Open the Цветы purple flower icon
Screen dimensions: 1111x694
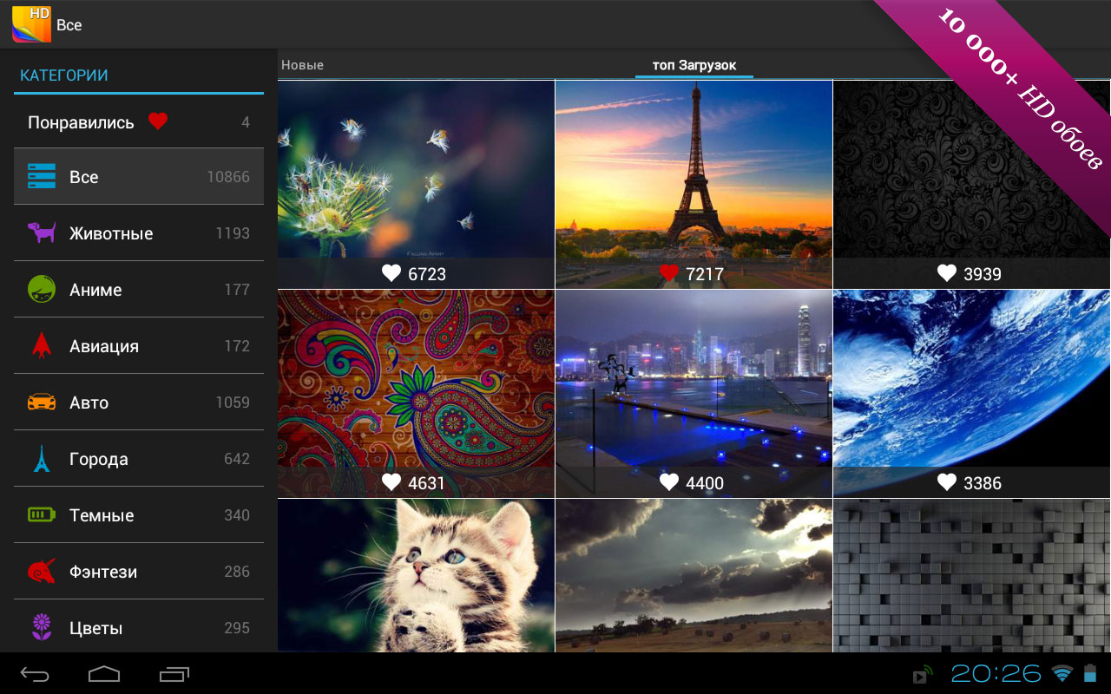42,627
